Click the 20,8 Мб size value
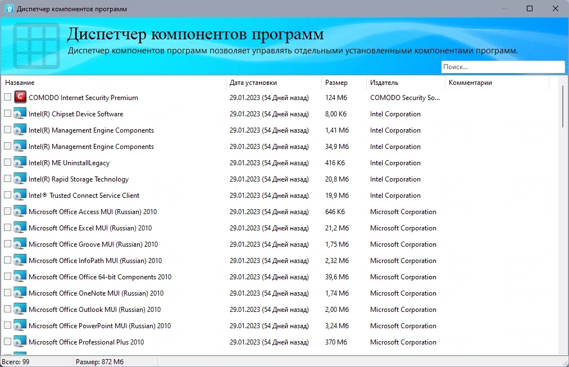The width and height of the screenshot is (569, 367). tap(337, 179)
